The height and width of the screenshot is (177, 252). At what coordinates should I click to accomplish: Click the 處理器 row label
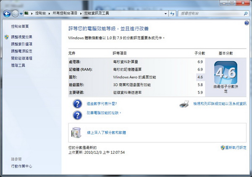pyautogui.click(x=75, y=62)
